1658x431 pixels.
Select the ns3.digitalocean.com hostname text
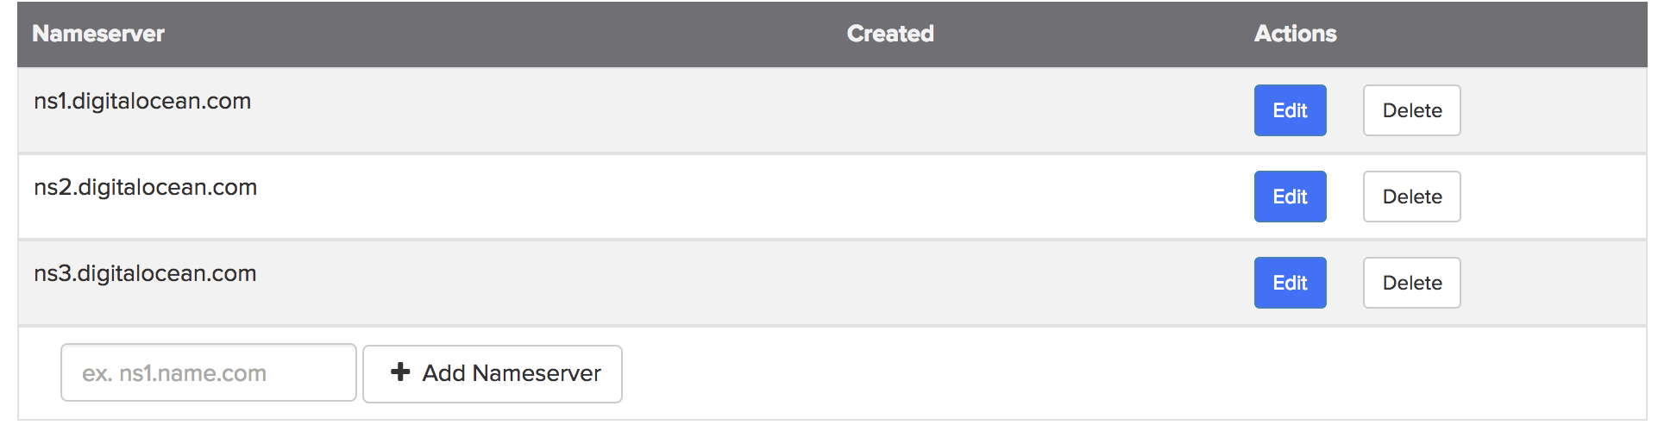click(x=145, y=273)
